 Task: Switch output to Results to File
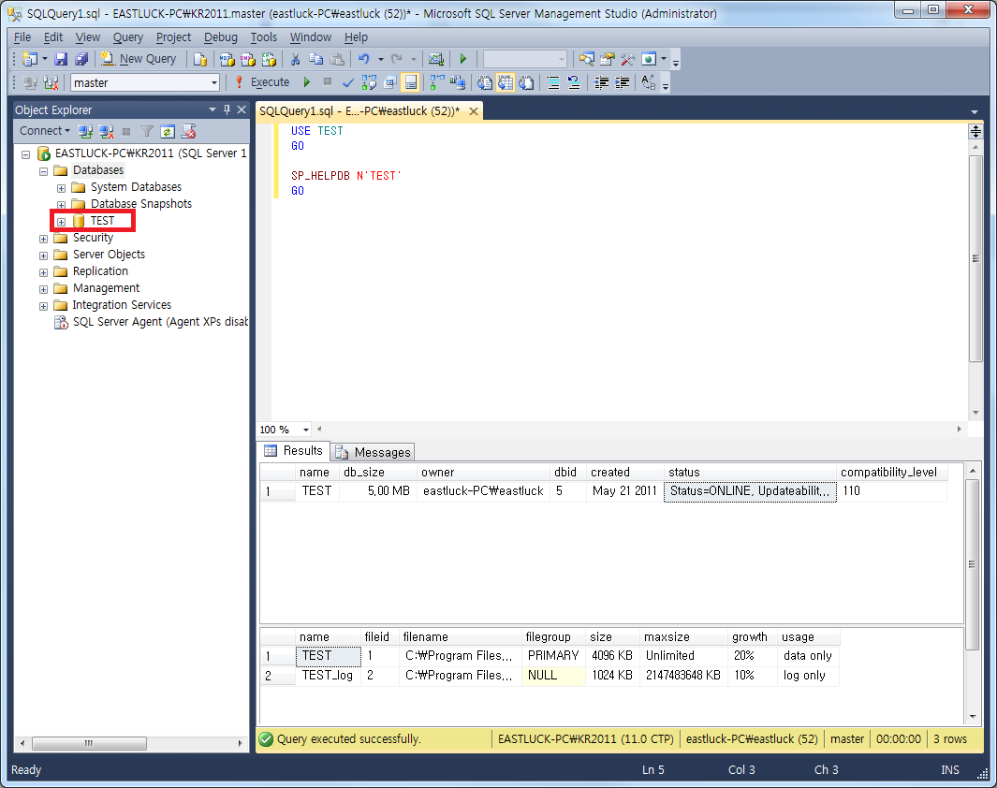click(x=526, y=82)
